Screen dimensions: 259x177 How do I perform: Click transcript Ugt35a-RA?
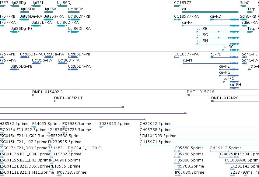pyautogui.click(x=48, y=19)
